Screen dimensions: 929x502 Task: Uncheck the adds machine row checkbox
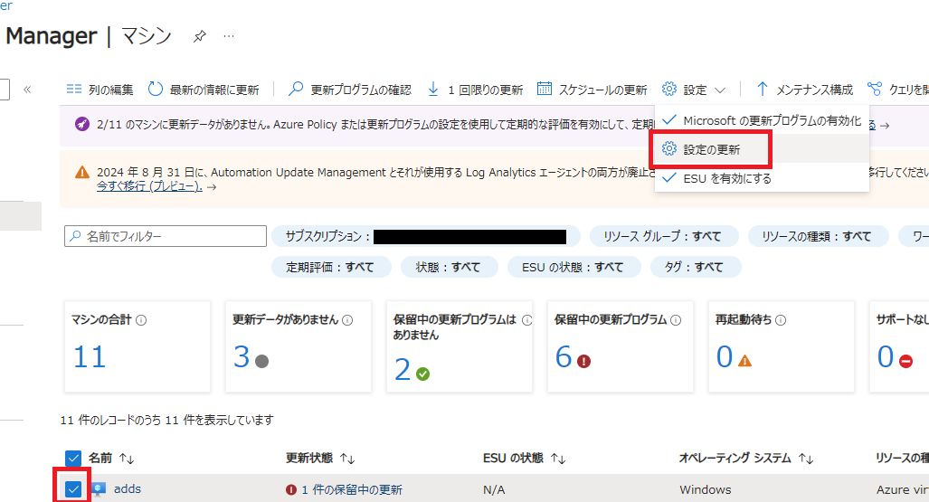tap(73, 489)
